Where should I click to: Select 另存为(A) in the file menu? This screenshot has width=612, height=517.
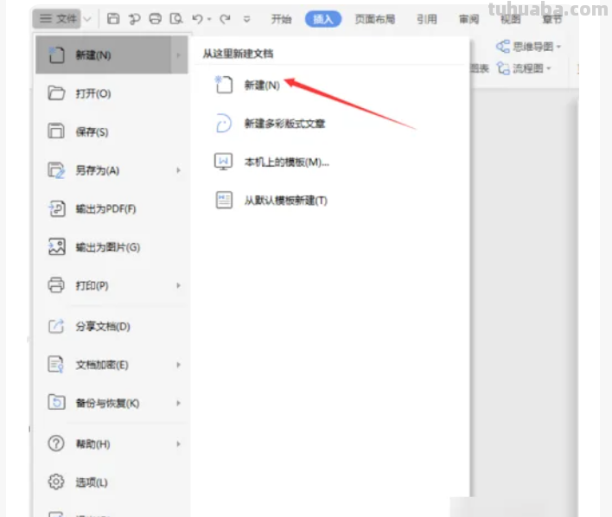point(112,170)
